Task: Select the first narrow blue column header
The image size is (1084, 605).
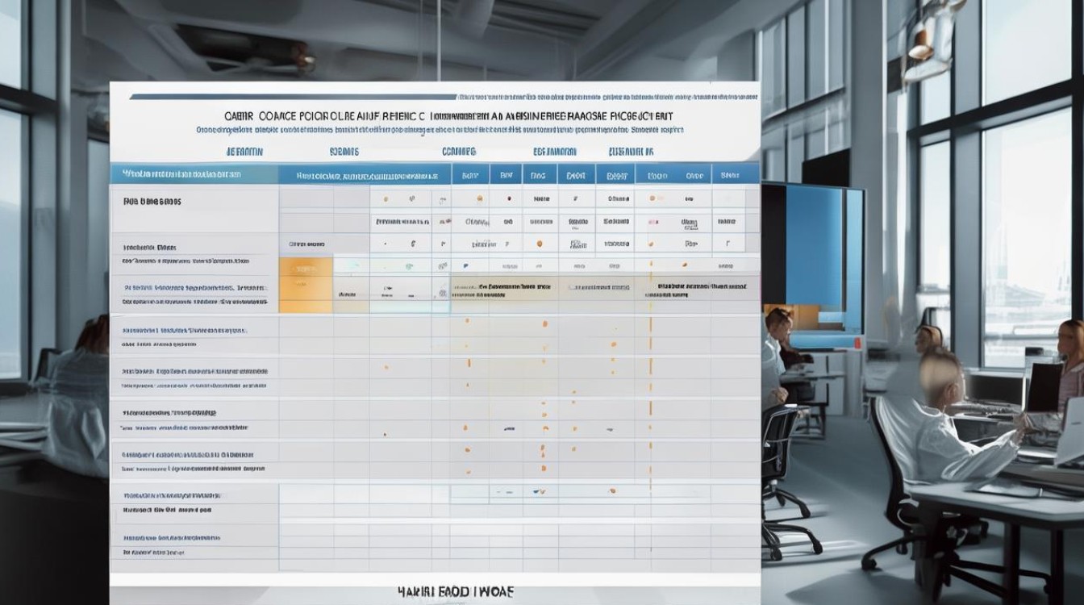Action: [465, 174]
